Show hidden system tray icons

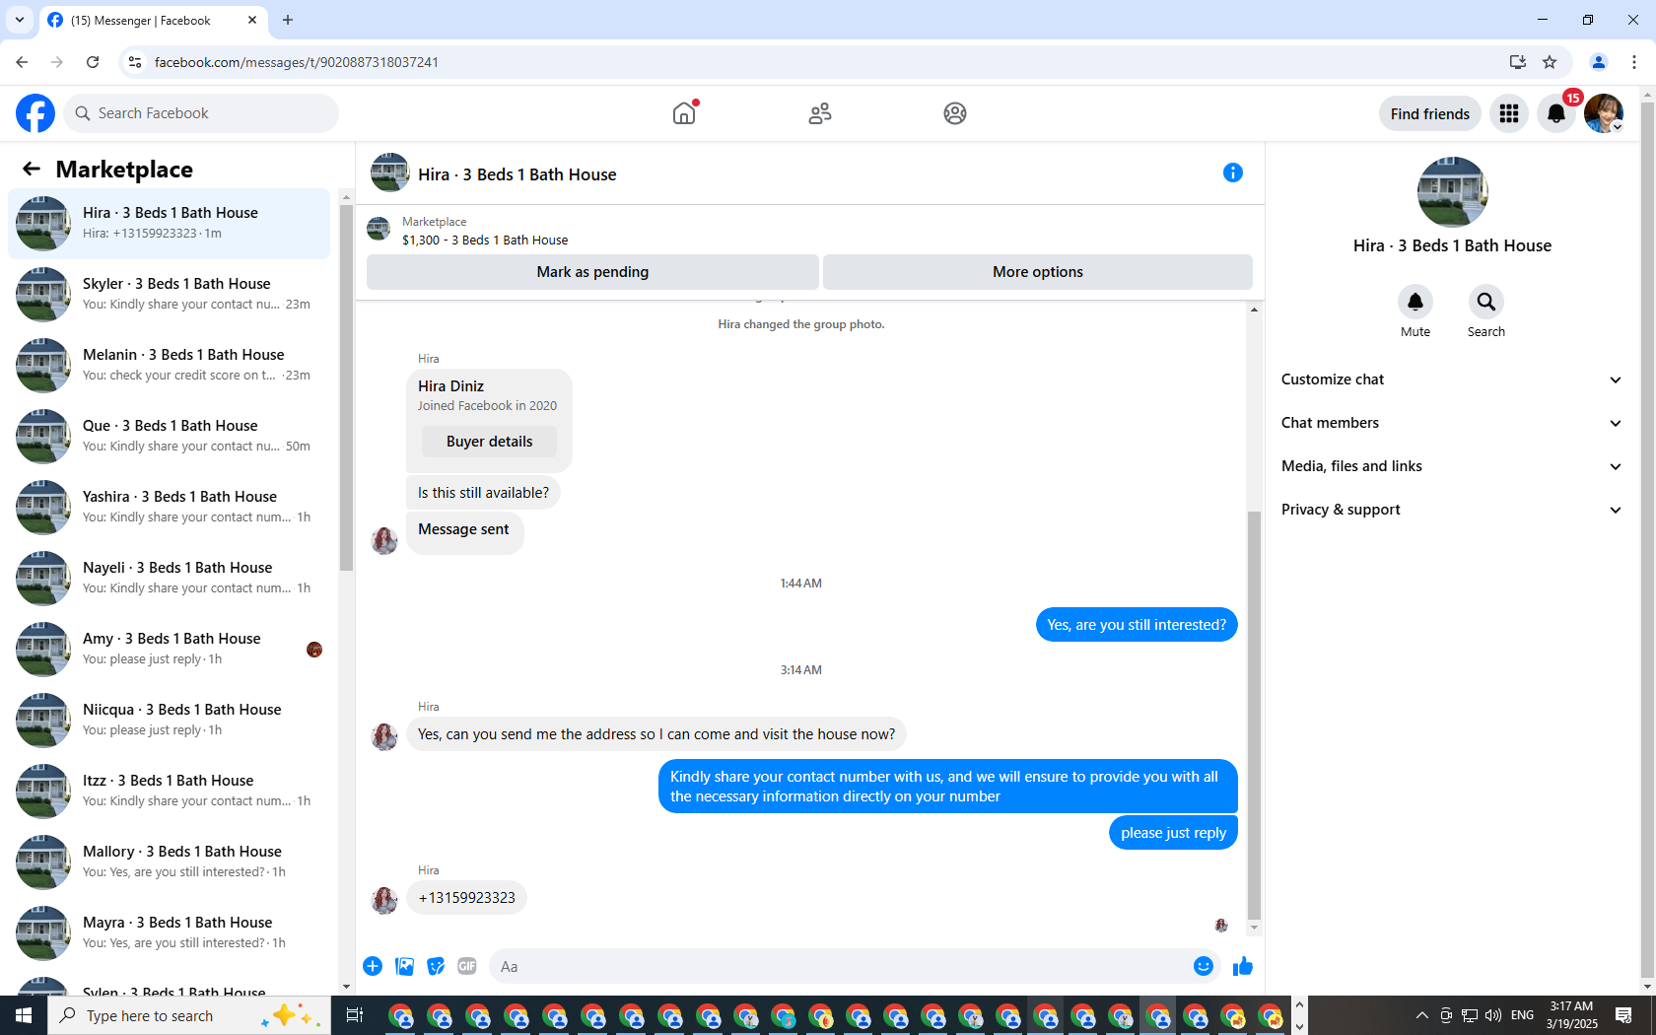point(1421,1015)
